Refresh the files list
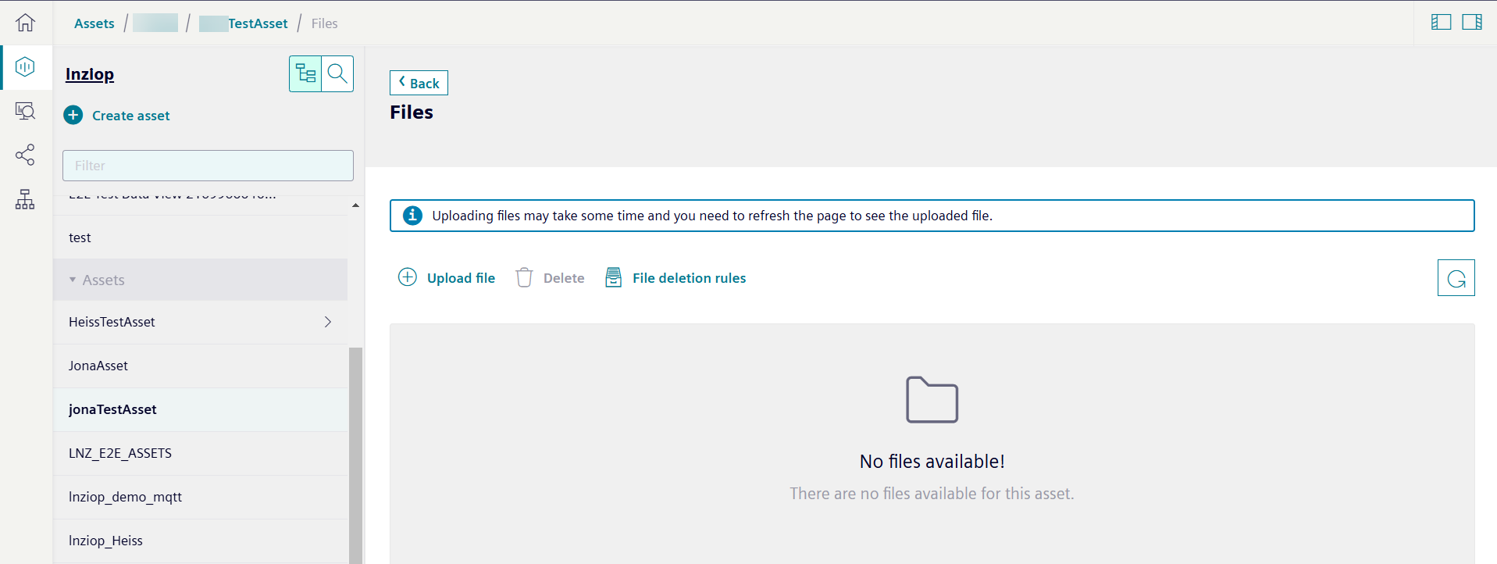The width and height of the screenshot is (1497, 564). (1456, 278)
